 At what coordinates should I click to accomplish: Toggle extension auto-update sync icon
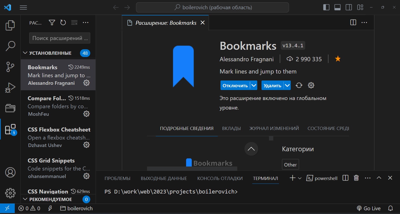[299, 85]
